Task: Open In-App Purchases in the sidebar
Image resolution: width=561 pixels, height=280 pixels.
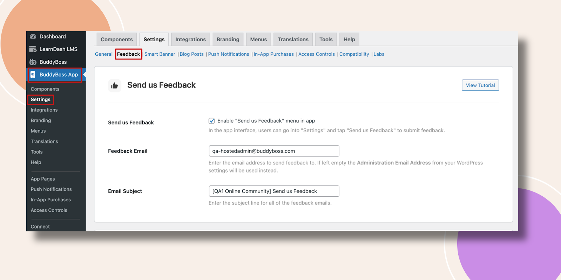Action: (51, 200)
